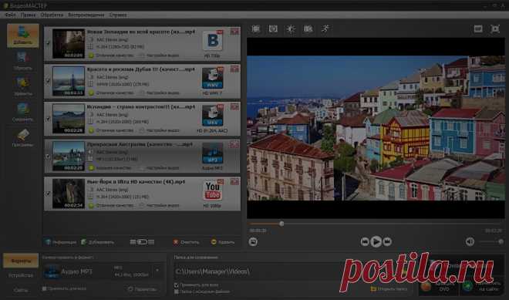Toggle the upper checkbox under the folder path

pos(177,285)
